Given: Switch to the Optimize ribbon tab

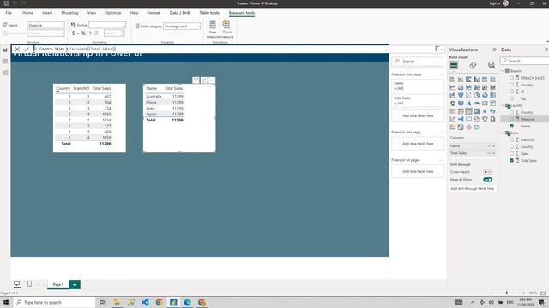Looking at the screenshot, I should point(112,13).
